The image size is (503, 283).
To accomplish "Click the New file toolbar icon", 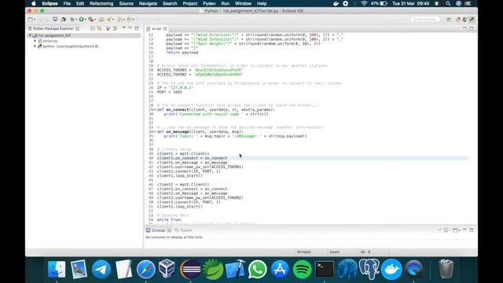I will coord(30,19).
